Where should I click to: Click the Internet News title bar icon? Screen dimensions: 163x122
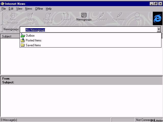click(x=3, y=4)
